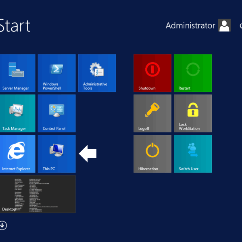
Task: Show all apps with down-arrow button
Action: (3, 225)
